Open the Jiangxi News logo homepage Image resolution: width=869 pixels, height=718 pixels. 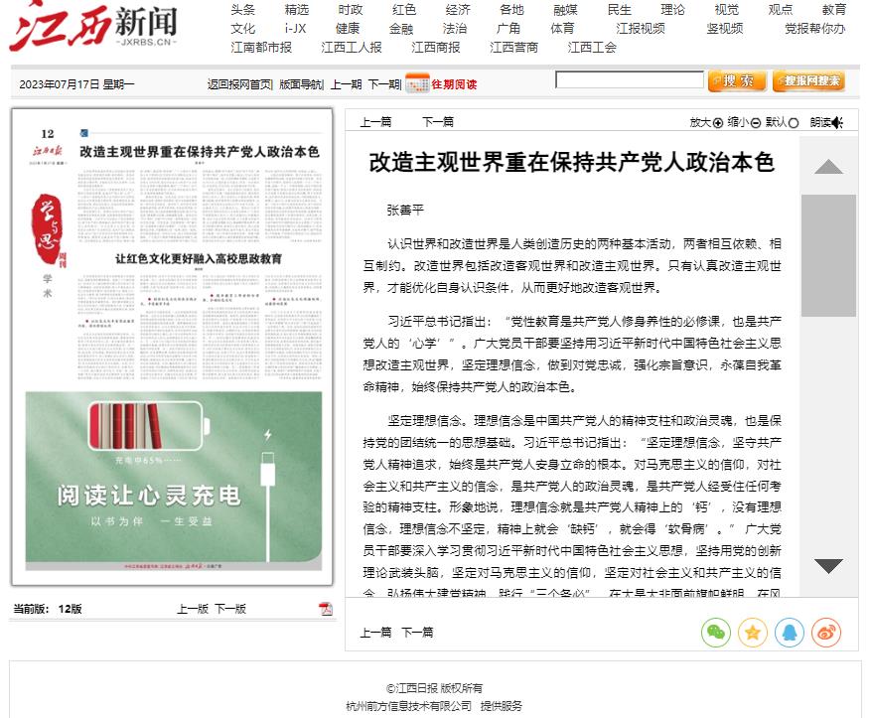pyautogui.click(x=92, y=25)
